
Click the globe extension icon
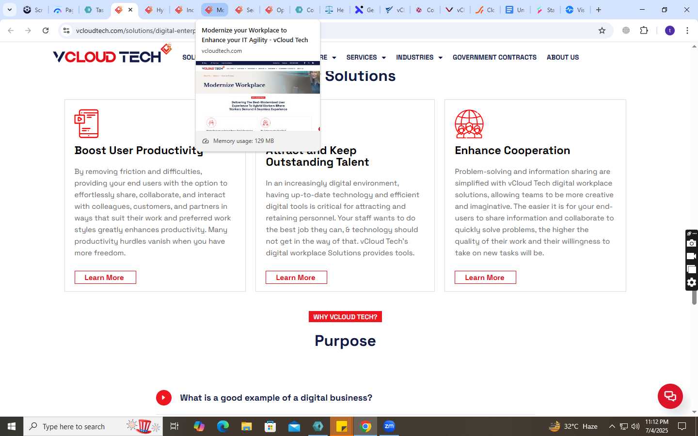626,31
